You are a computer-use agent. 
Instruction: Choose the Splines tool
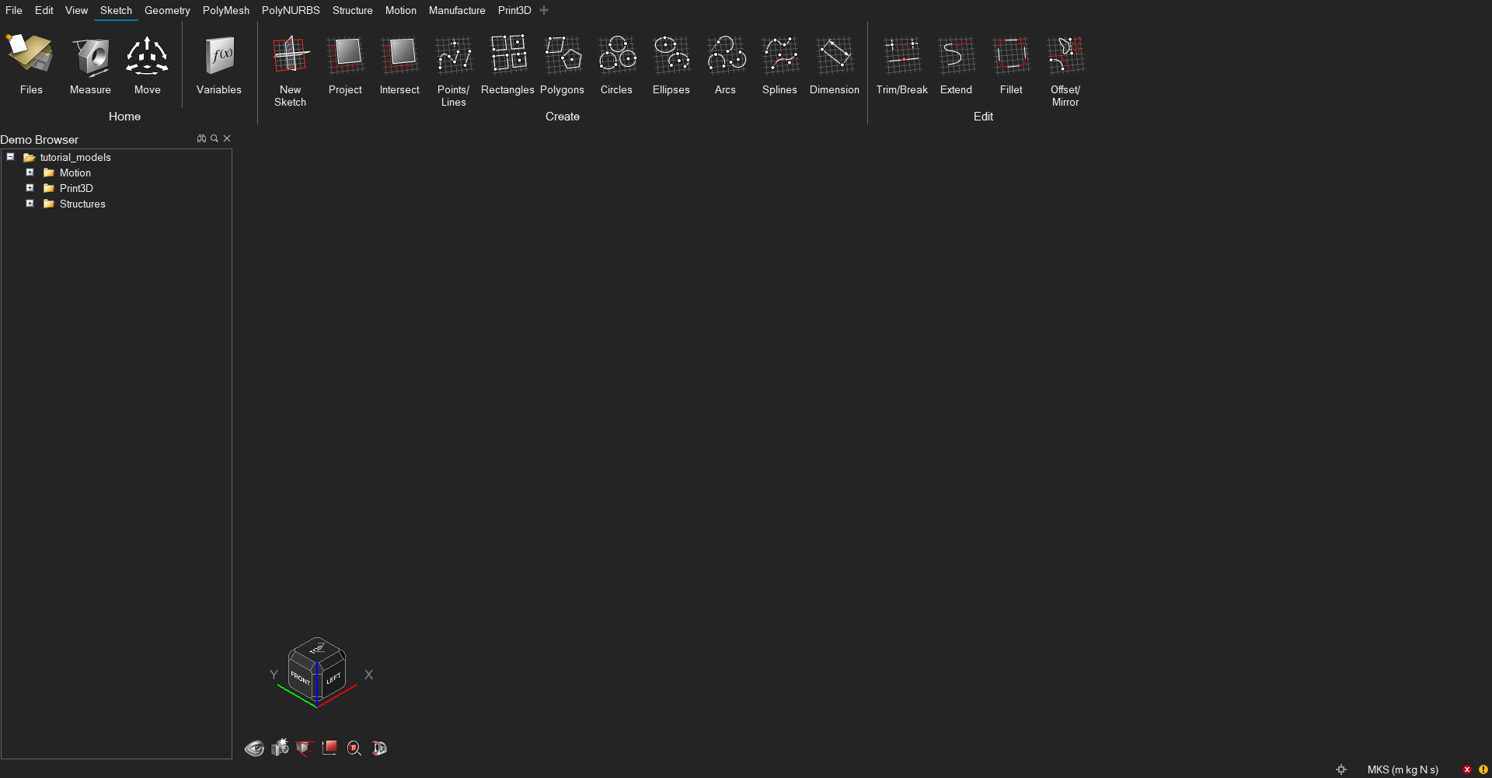coord(779,62)
